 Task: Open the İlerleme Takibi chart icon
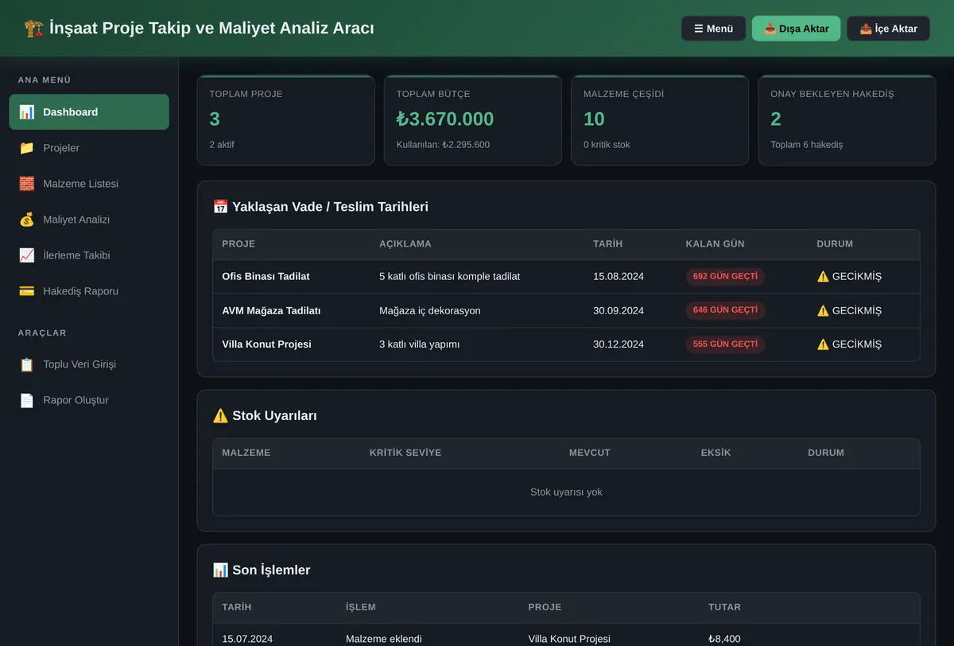[x=27, y=255]
